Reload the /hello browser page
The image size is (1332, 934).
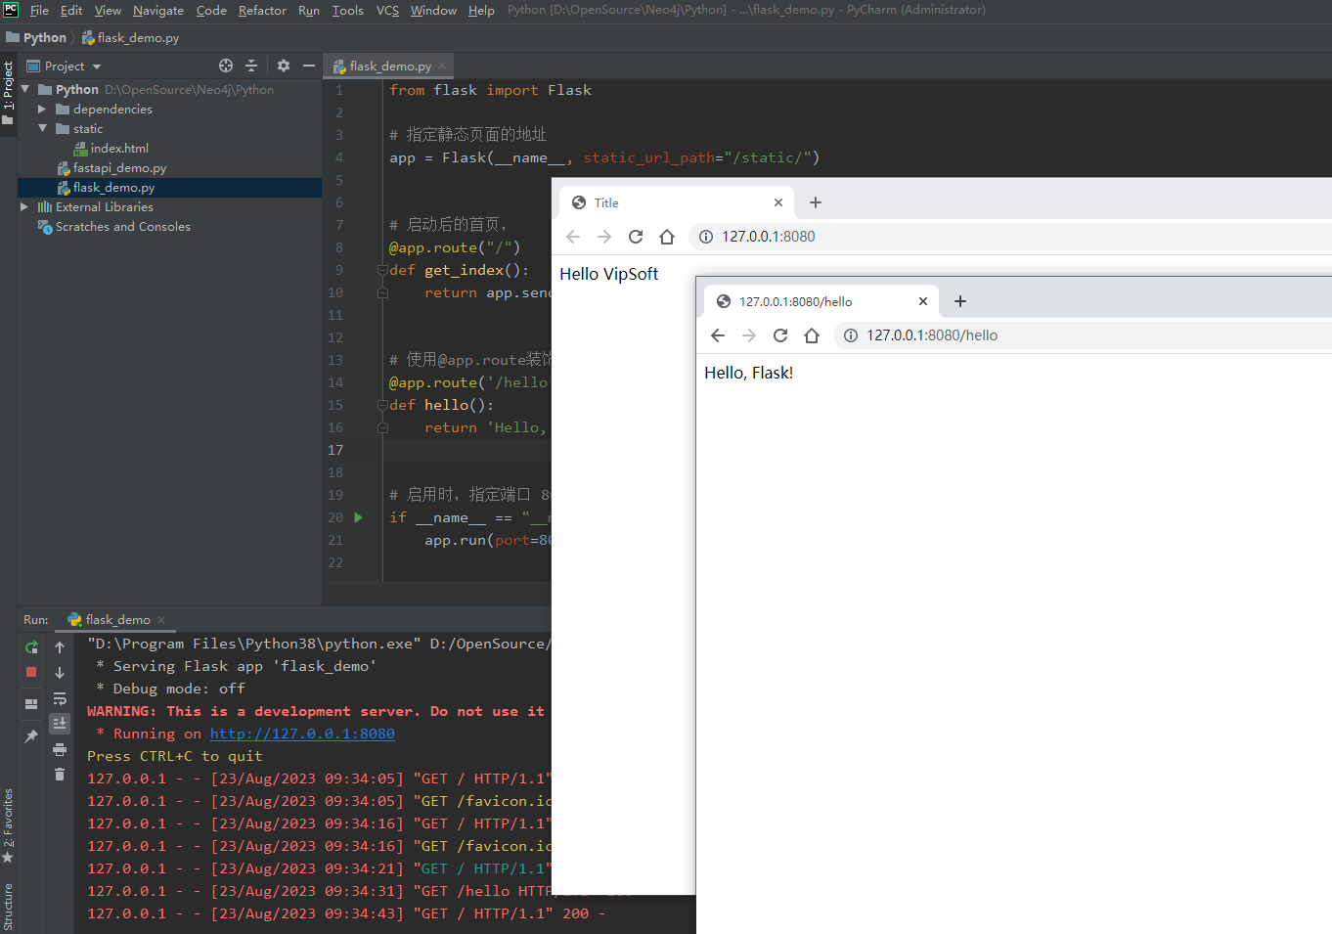780,335
